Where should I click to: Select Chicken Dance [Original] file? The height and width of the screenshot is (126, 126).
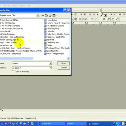[9, 40]
